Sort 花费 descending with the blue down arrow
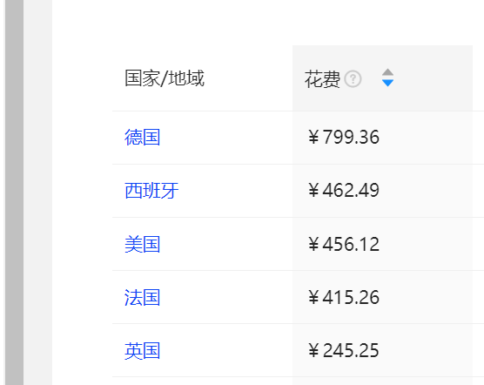The height and width of the screenshot is (385, 484). click(x=387, y=83)
